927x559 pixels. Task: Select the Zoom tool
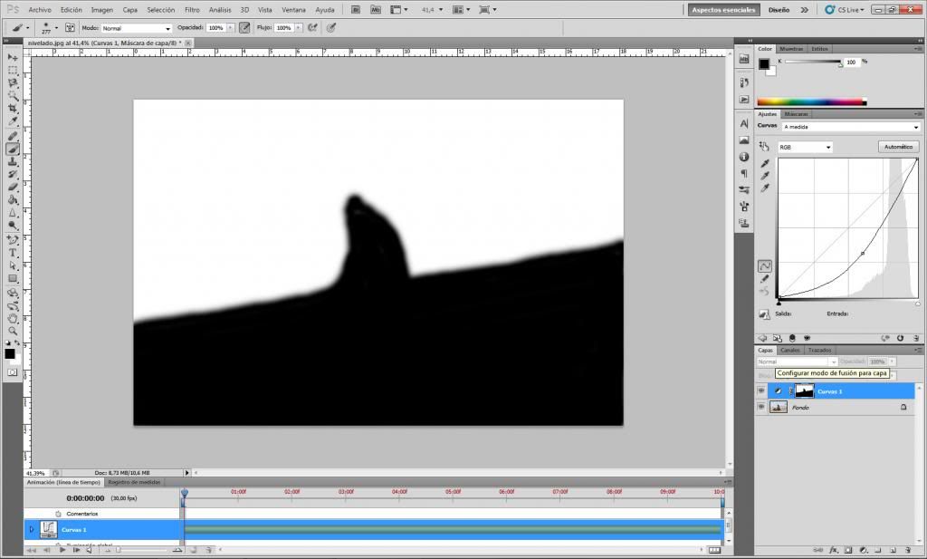pos(13,332)
